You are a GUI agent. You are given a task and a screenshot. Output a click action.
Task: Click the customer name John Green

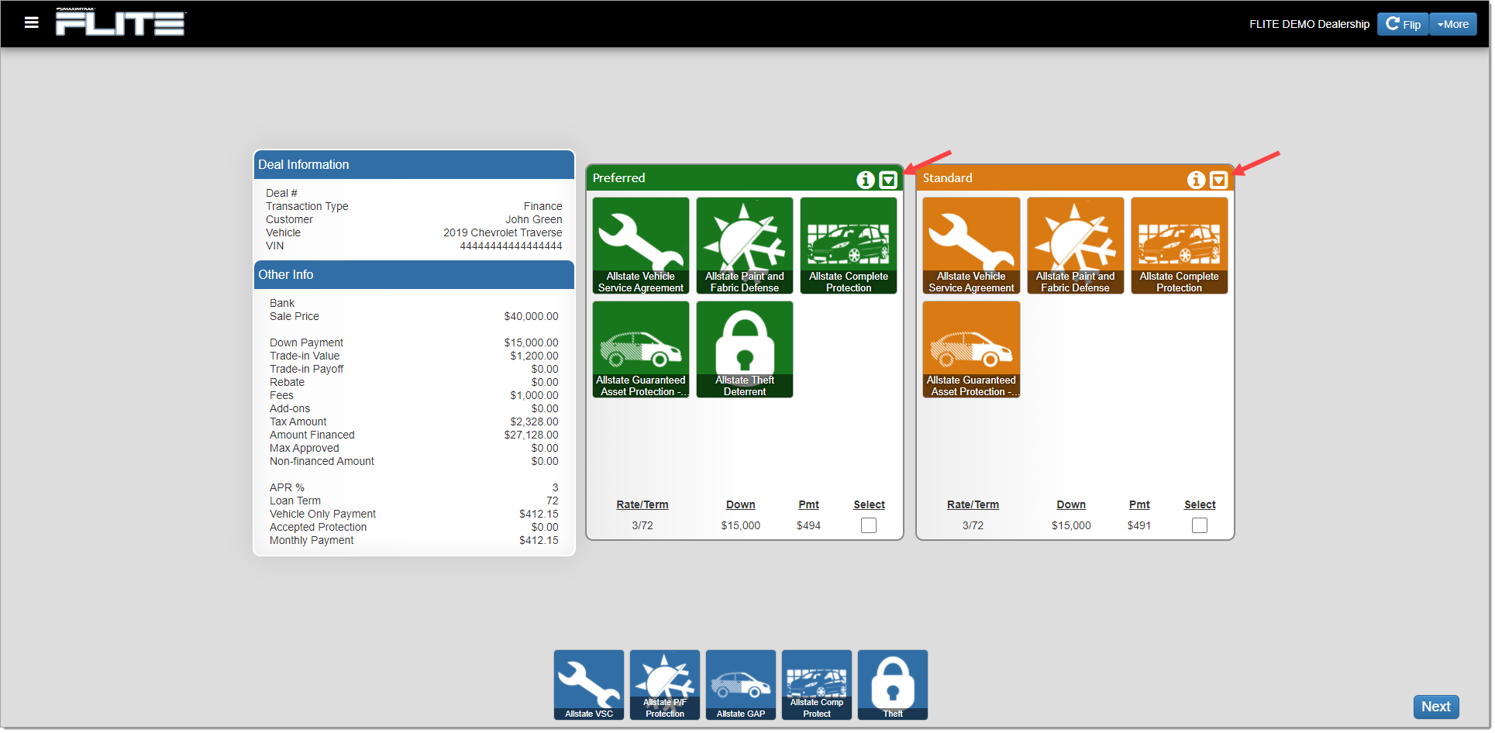click(x=534, y=219)
